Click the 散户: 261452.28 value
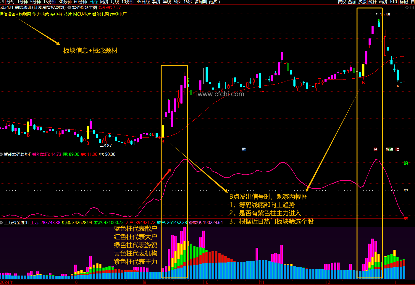This screenshot has height=285, width=415. (172, 223)
